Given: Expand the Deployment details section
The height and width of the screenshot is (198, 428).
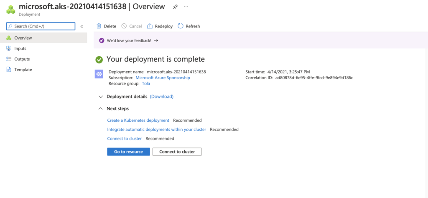Looking at the screenshot, I should tap(101, 97).
